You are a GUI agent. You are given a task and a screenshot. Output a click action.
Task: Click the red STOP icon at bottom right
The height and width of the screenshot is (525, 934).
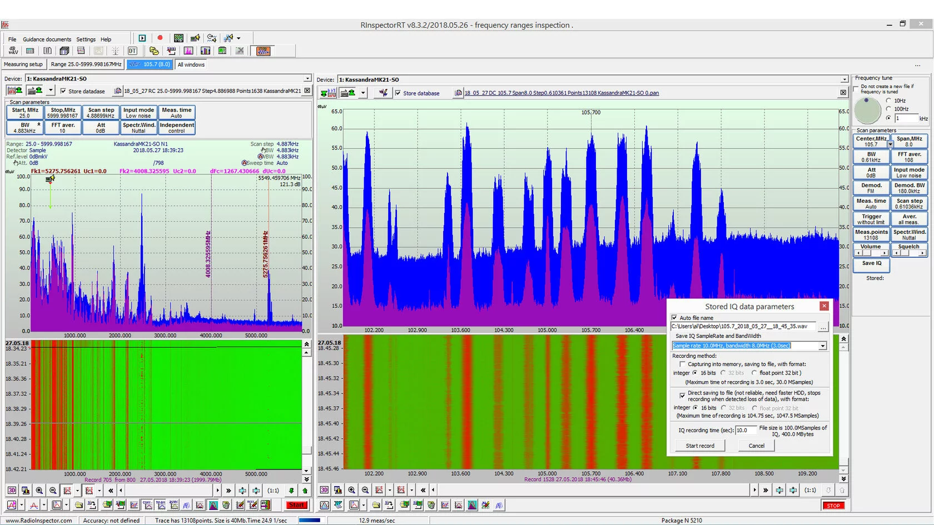click(x=833, y=506)
